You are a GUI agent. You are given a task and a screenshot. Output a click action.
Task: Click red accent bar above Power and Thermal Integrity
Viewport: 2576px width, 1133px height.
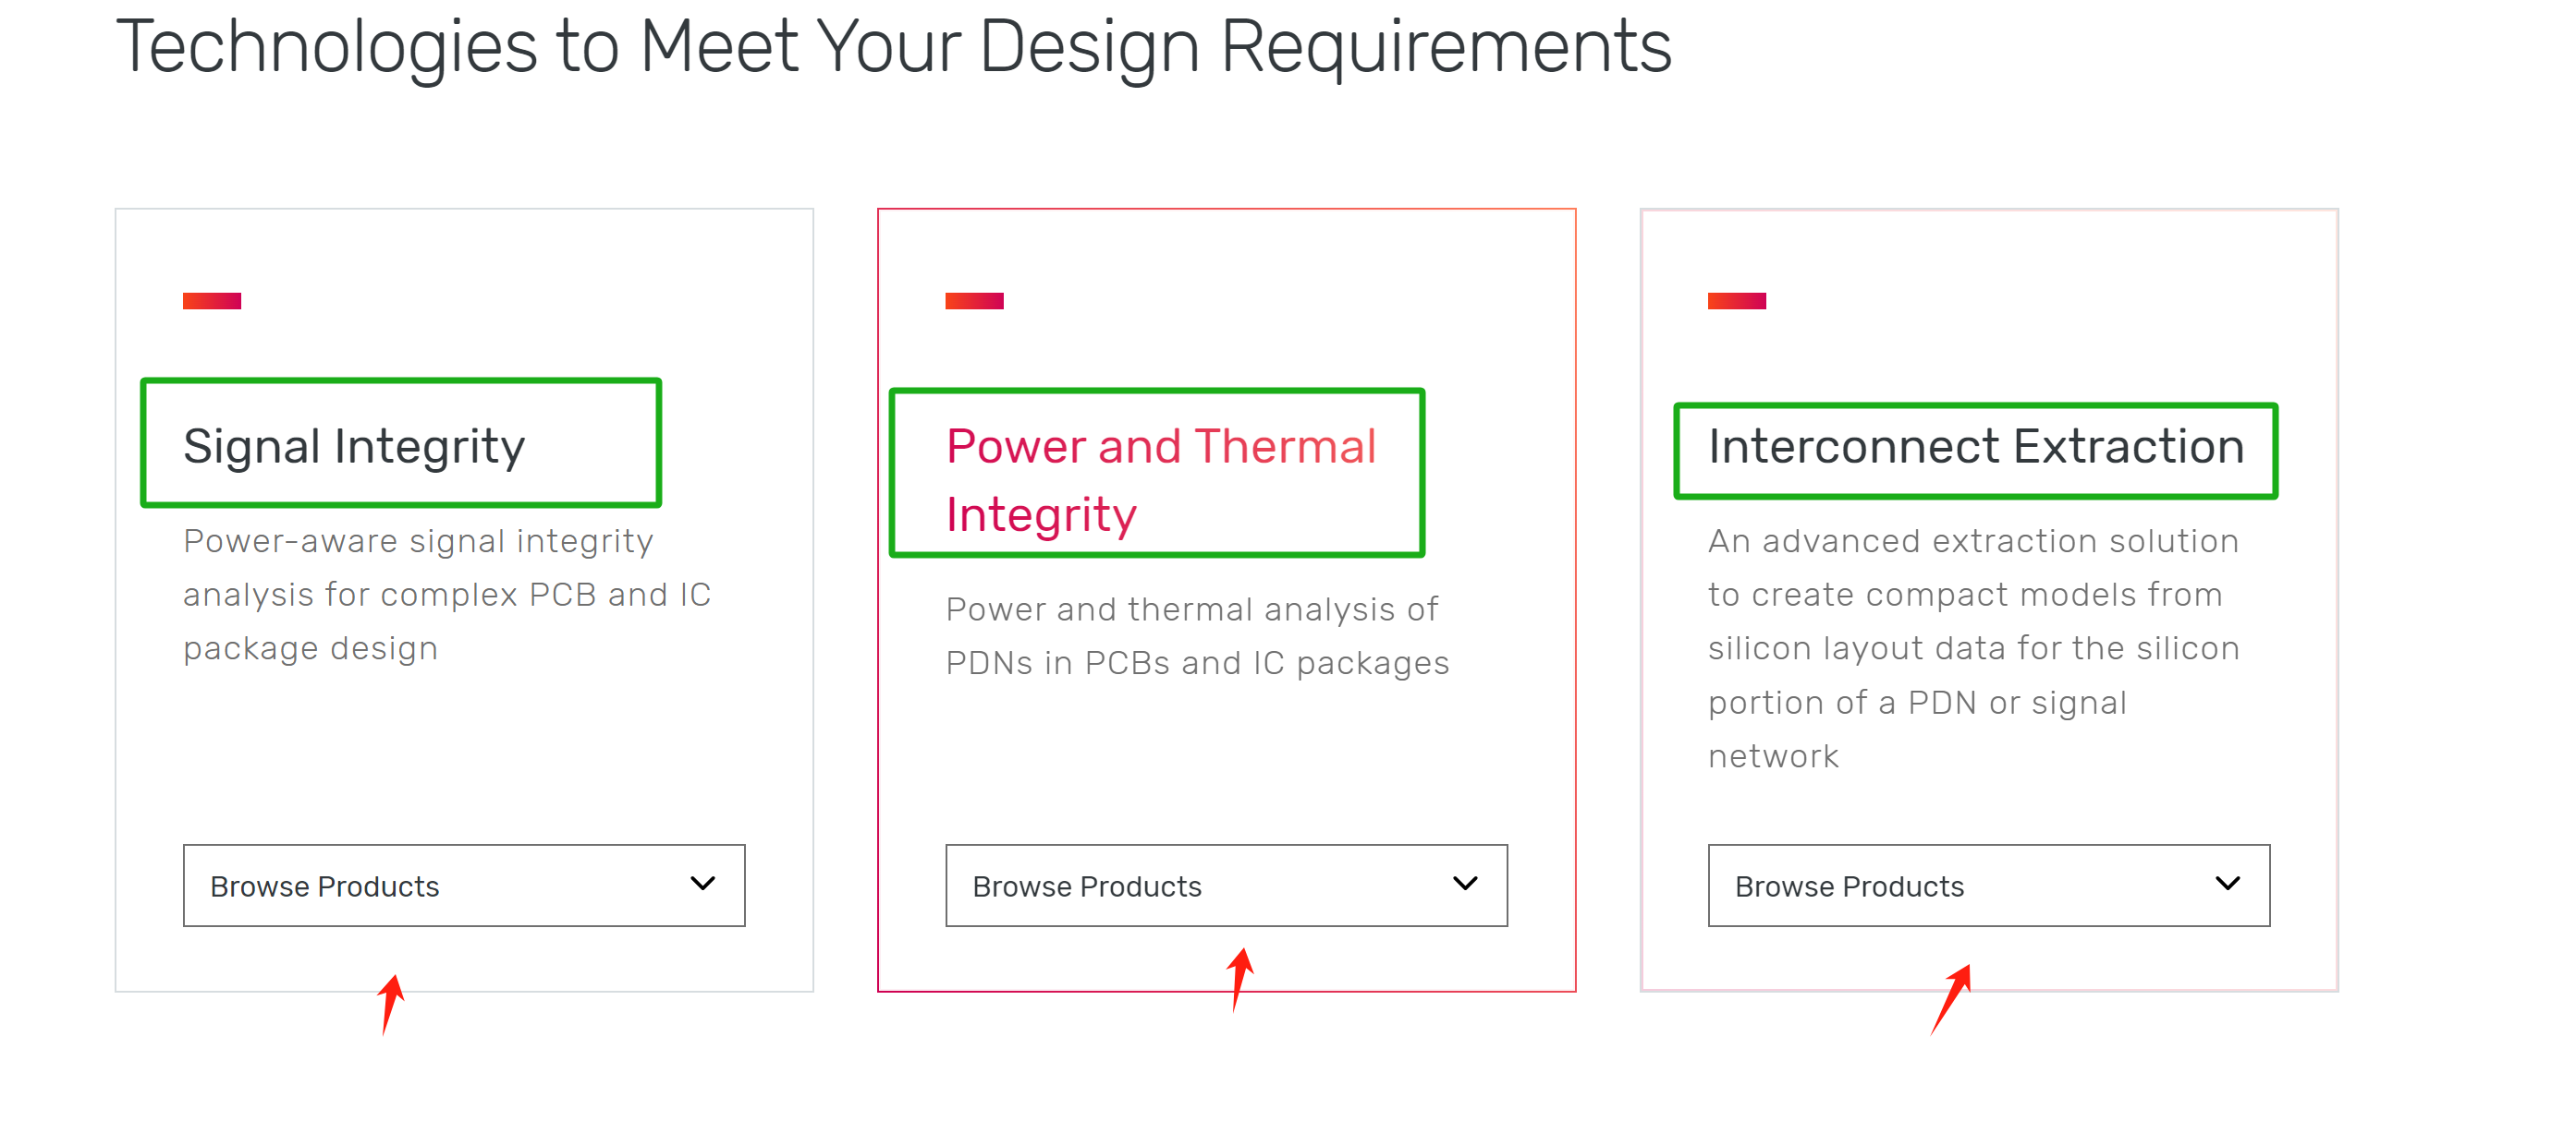pos(974,301)
